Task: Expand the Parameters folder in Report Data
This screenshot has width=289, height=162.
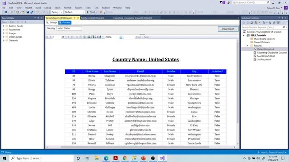Action: tap(4, 30)
